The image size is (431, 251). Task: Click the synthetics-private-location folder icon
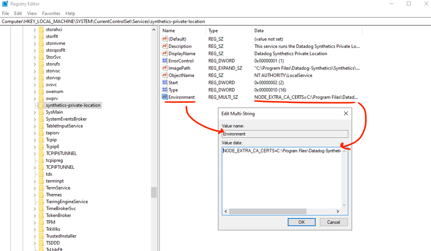41,105
